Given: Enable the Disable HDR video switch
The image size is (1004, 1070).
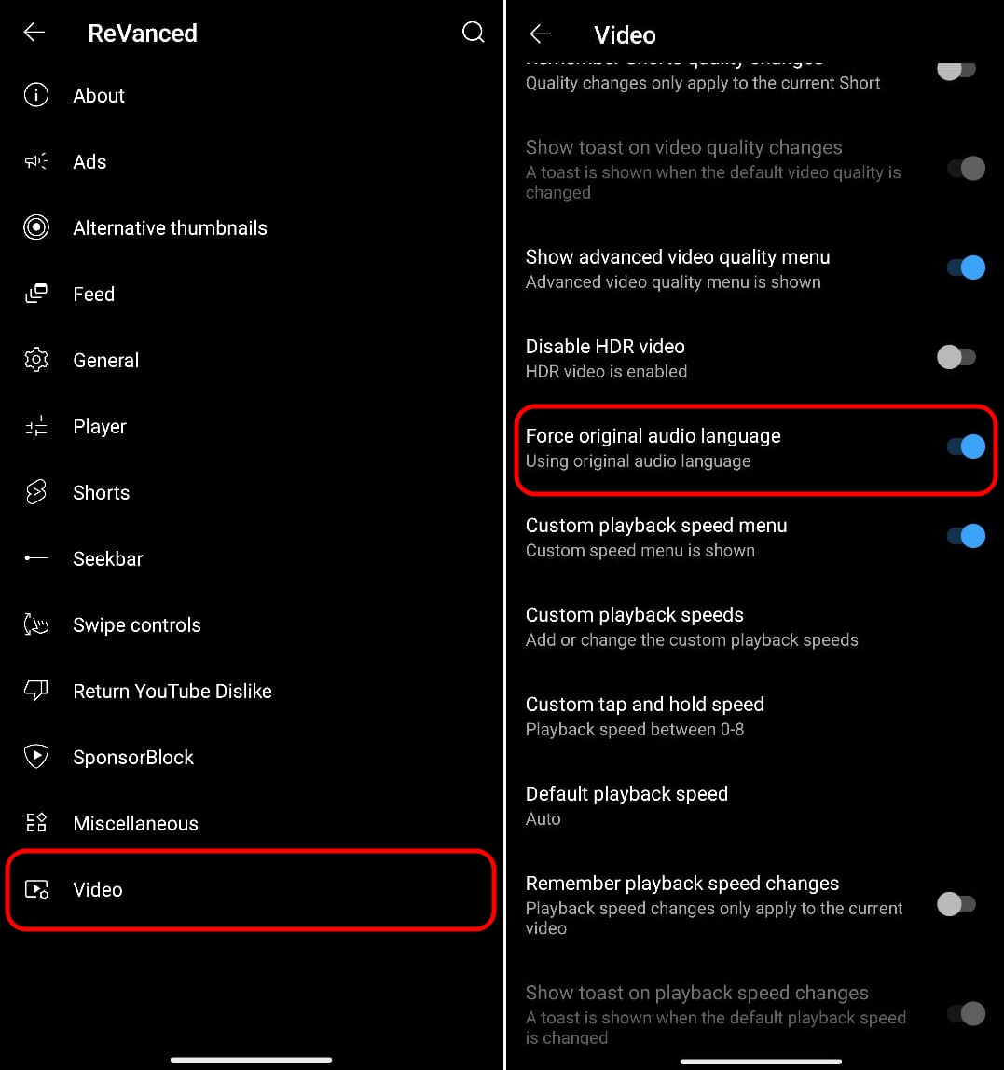Looking at the screenshot, I should [956, 357].
